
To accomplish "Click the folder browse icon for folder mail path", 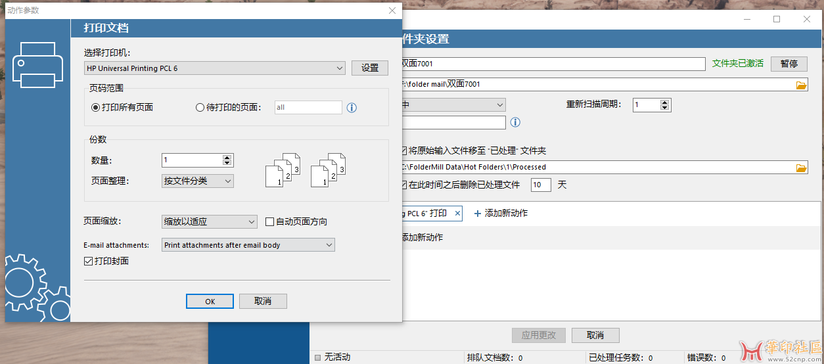I will (800, 85).
